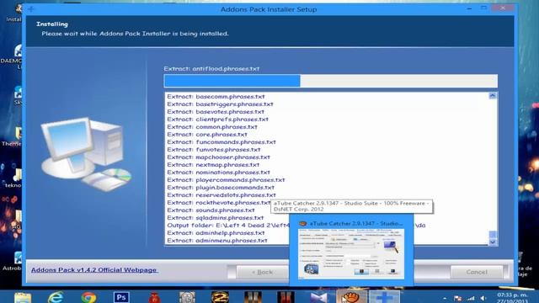This screenshot has height=303, width=539.
Task: Select the log line sounds.phrases.txt
Action: (211, 210)
